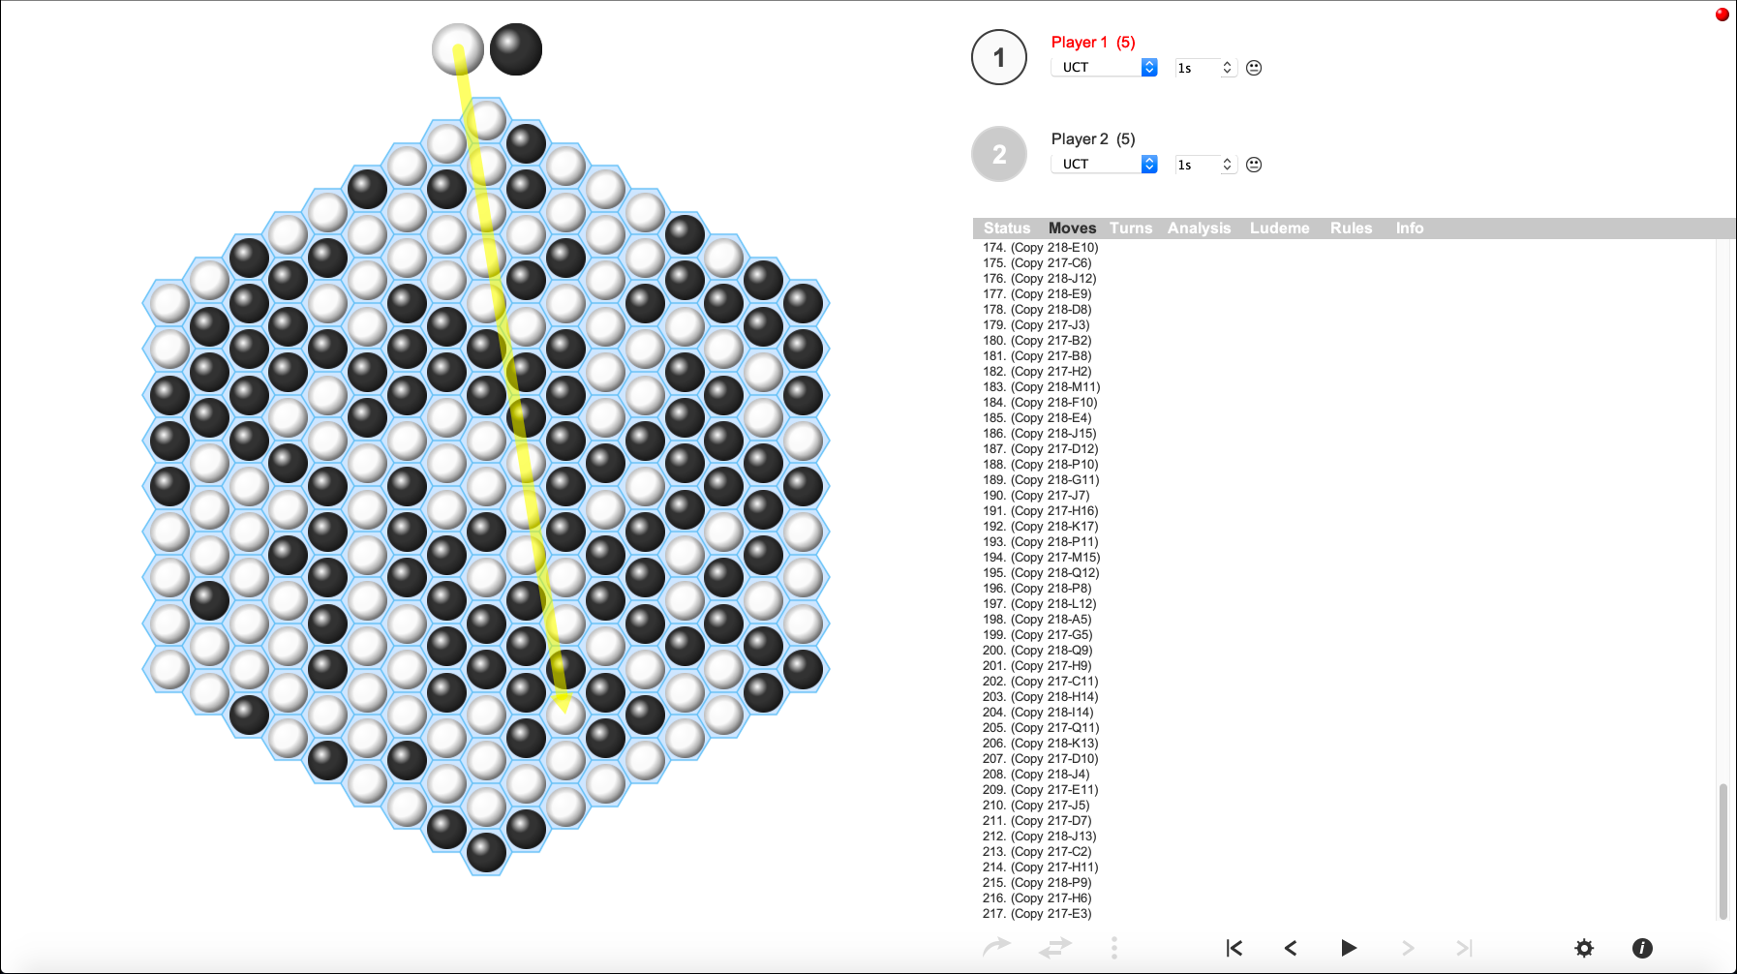Select move 183. (Copy 218-M11)

click(x=1042, y=387)
